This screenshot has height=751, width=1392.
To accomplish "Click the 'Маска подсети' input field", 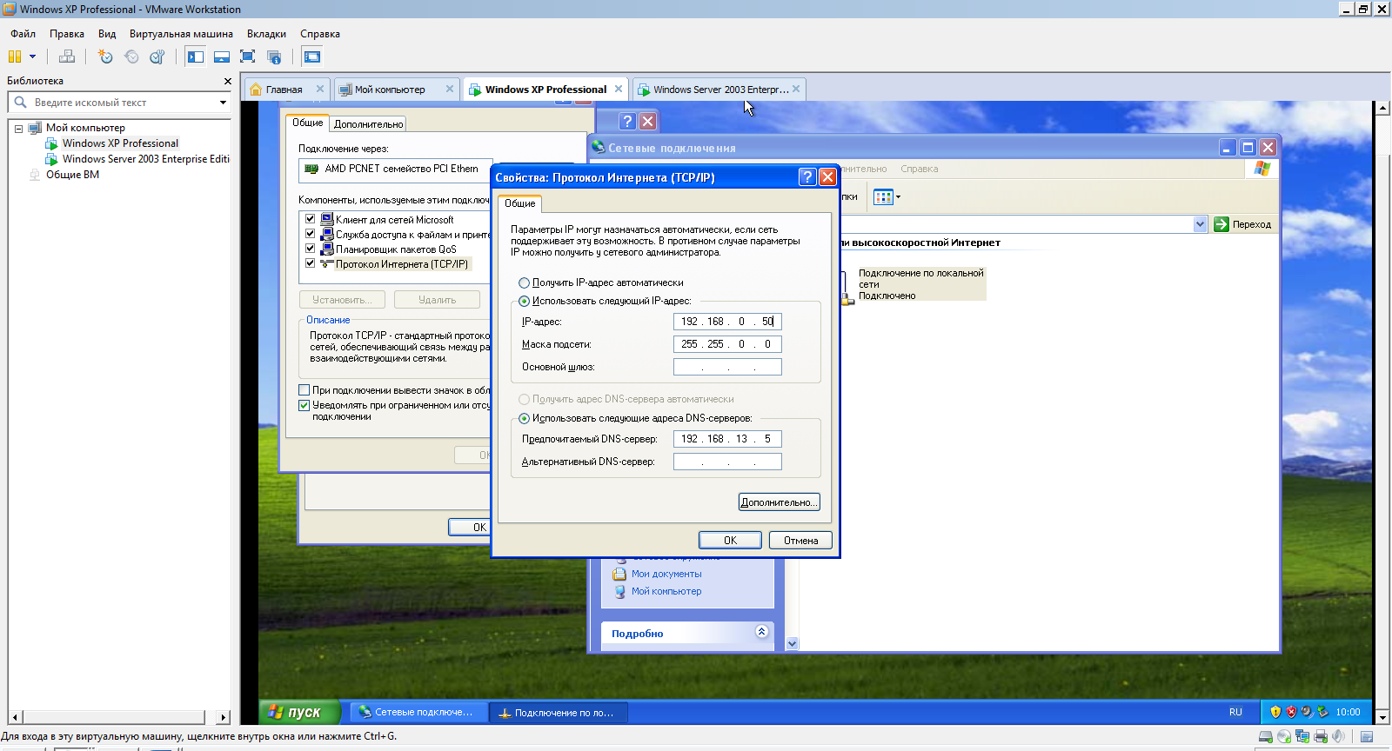I will coord(727,344).
